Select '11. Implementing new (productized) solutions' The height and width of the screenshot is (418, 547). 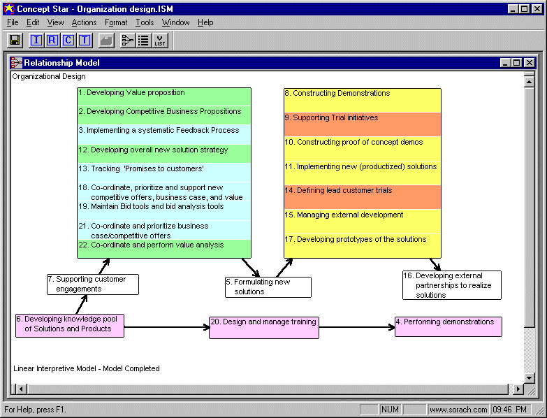click(363, 173)
